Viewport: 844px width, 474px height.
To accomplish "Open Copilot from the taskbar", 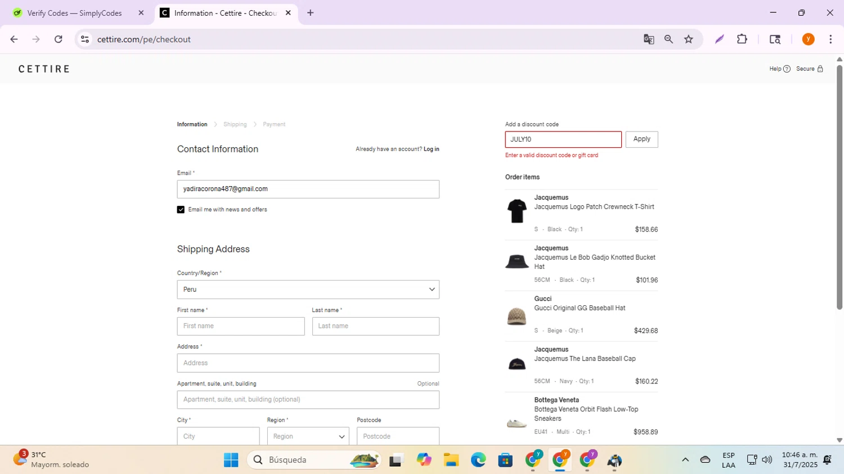I will 424,460.
